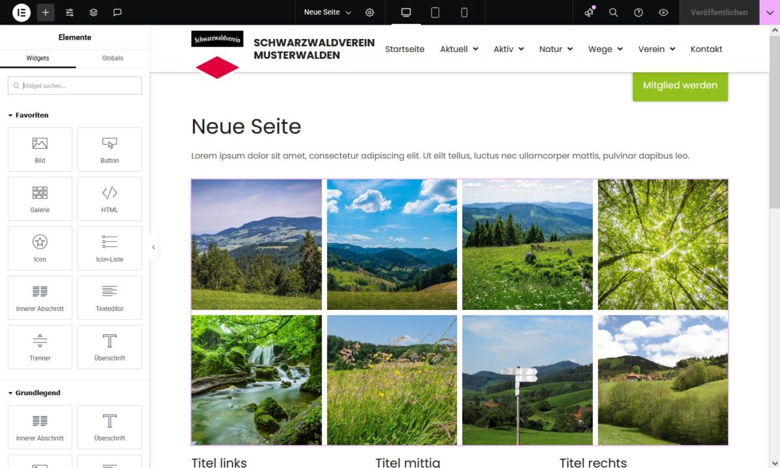Image resolution: width=780 pixels, height=468 pixels.
Task: Open the notes comment icon
Action: tap(118, 12)
